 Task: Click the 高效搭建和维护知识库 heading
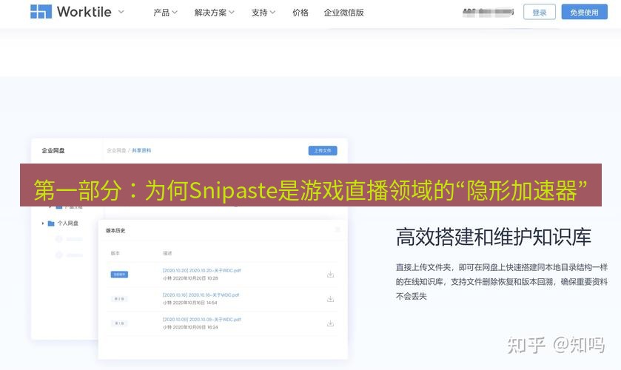493,237
